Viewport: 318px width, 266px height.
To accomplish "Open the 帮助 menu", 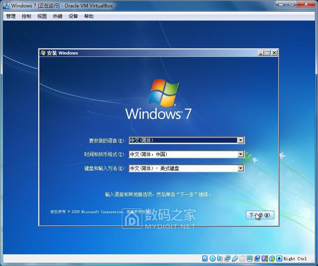I will pyautogui.click(x=89, y=16).
